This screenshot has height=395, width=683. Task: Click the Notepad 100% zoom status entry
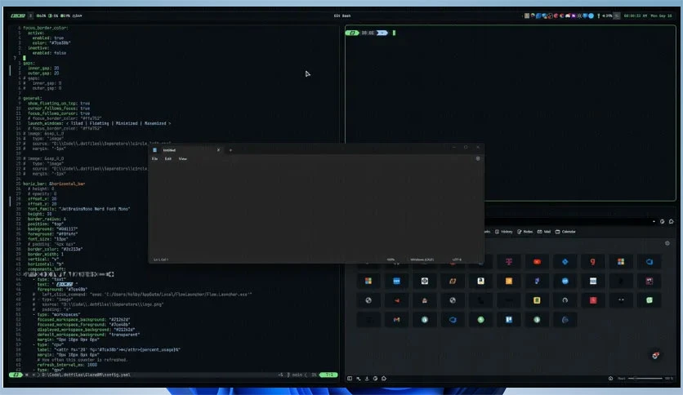point(391,260)
